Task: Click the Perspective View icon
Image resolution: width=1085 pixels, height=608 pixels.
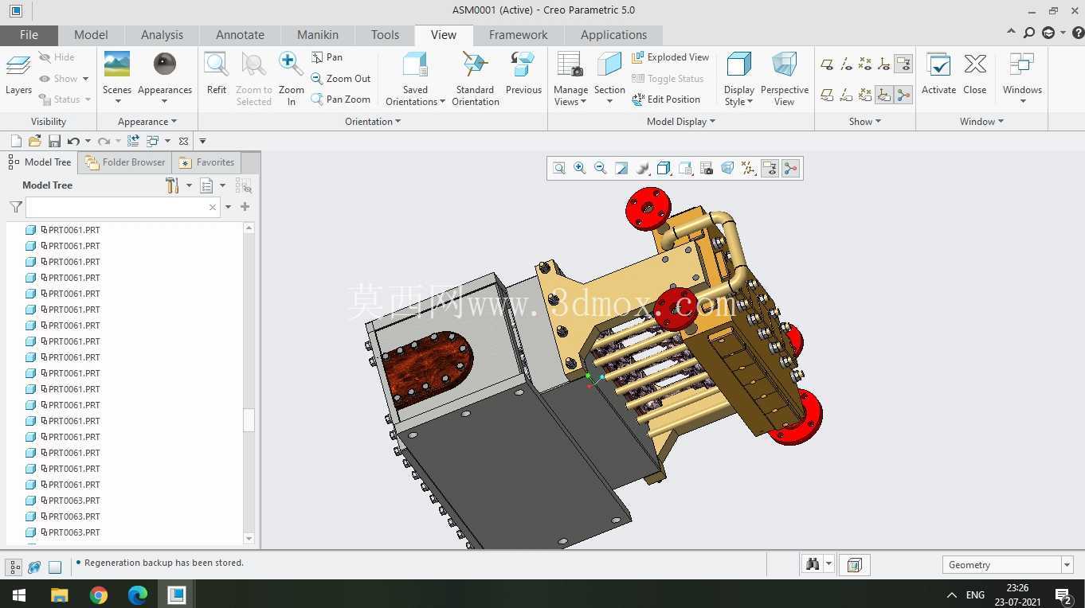Action: 784,78
